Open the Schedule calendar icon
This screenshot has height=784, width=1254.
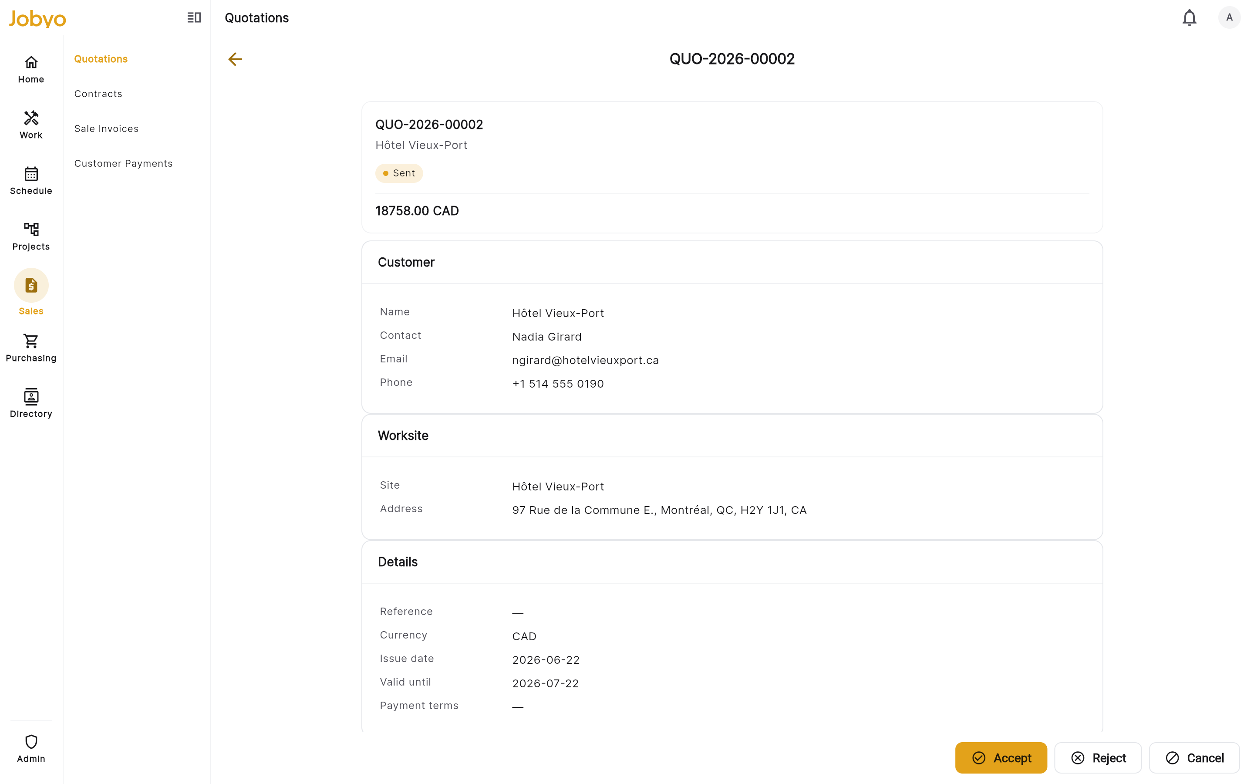(x=31, y=174)
